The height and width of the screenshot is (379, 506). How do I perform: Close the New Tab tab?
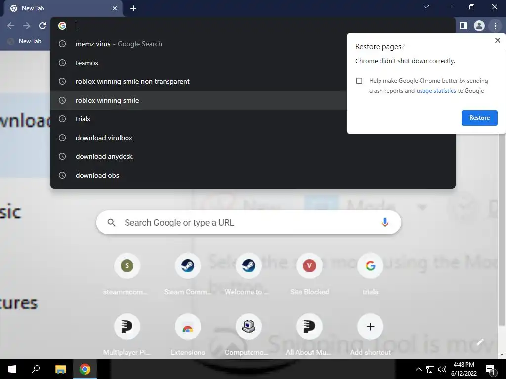pyautogui.click(x=115, y=8)
